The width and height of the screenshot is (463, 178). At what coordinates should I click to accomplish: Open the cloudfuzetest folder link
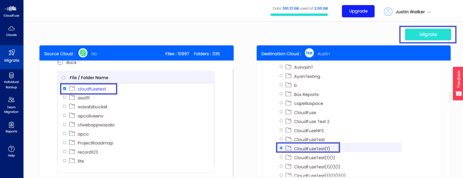(92, 88)
